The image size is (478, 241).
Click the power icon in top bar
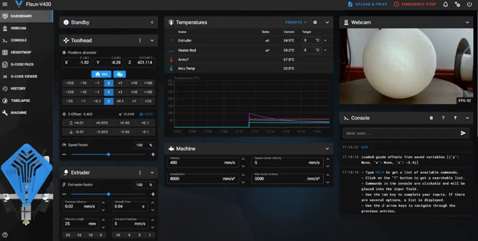click(x=469, y=4)
